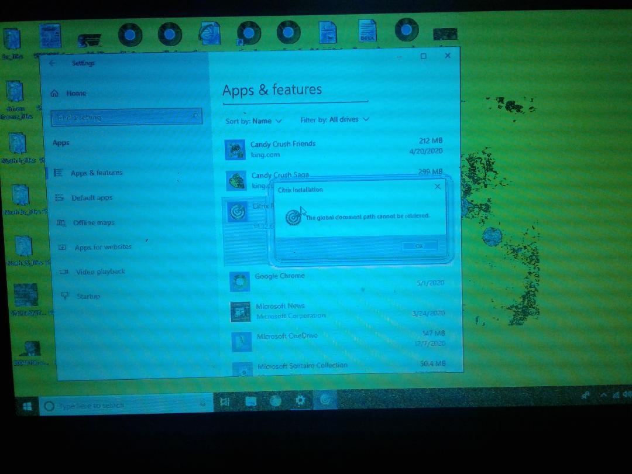Click the microphone icon in taskbar search
The image size is (632, 474).
click(202, 402)
